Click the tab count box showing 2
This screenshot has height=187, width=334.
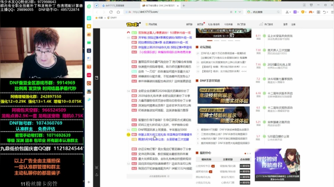pyautogui.click(x=304, y=5)
